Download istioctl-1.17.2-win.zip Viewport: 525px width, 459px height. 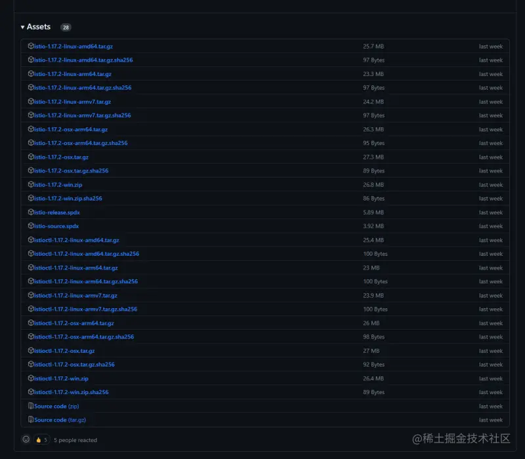(x=61, y=380)
